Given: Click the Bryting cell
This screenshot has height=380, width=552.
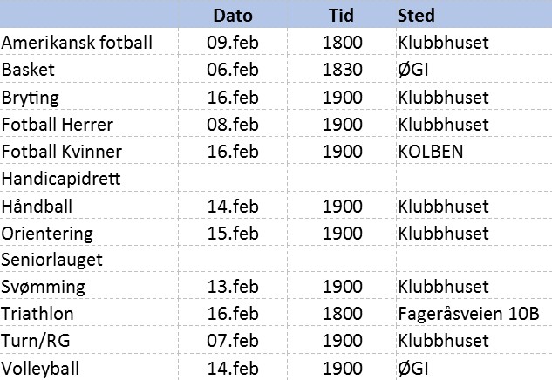Looking at the screenshot, I should 31,97.
